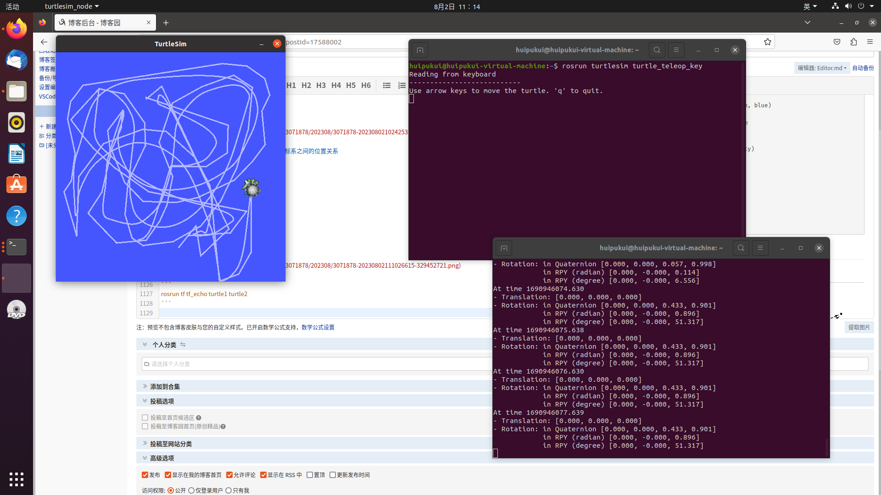Viewport: 881px width, 495px height.
Task: Bookmark page with star icon
Action: coord(768,42)
